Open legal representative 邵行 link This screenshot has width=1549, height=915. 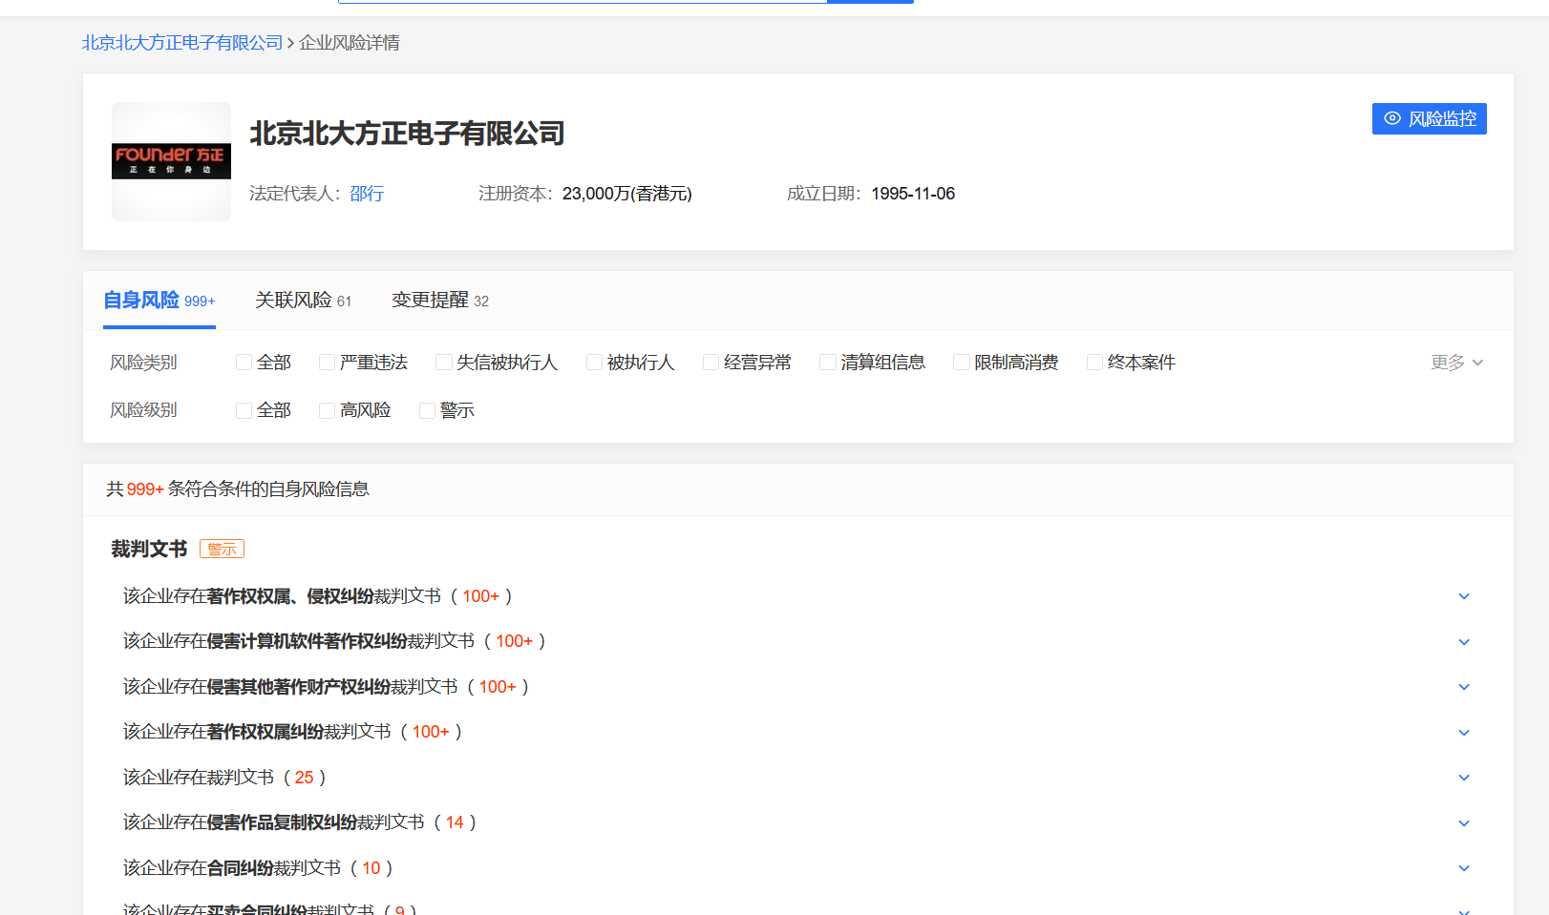(367, 194)
